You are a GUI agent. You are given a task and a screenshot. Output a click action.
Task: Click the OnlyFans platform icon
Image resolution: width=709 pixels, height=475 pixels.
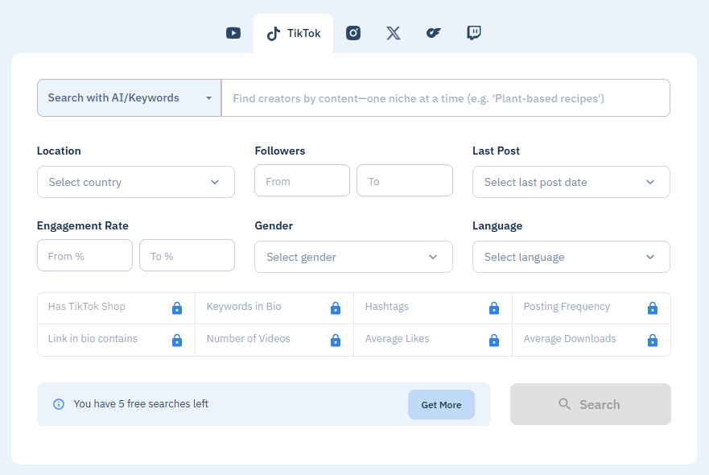point(434,33)
